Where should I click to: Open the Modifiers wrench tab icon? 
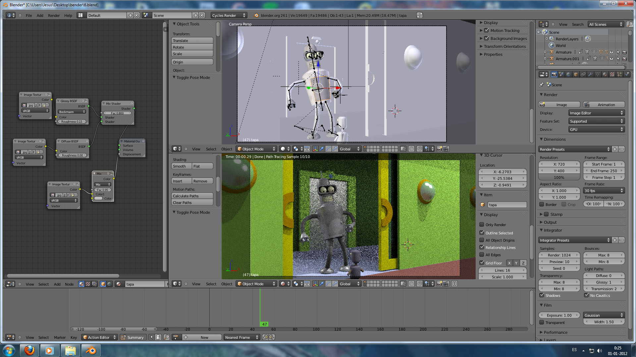(x=590, y=74)
